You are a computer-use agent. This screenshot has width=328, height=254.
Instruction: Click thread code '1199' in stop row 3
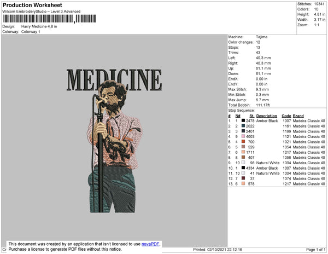pos(287,131)
